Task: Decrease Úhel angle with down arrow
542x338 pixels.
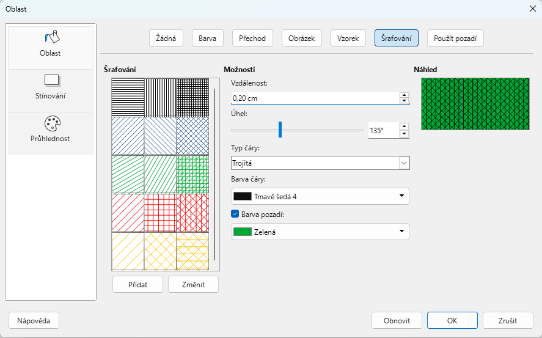Action: (404, 134)
